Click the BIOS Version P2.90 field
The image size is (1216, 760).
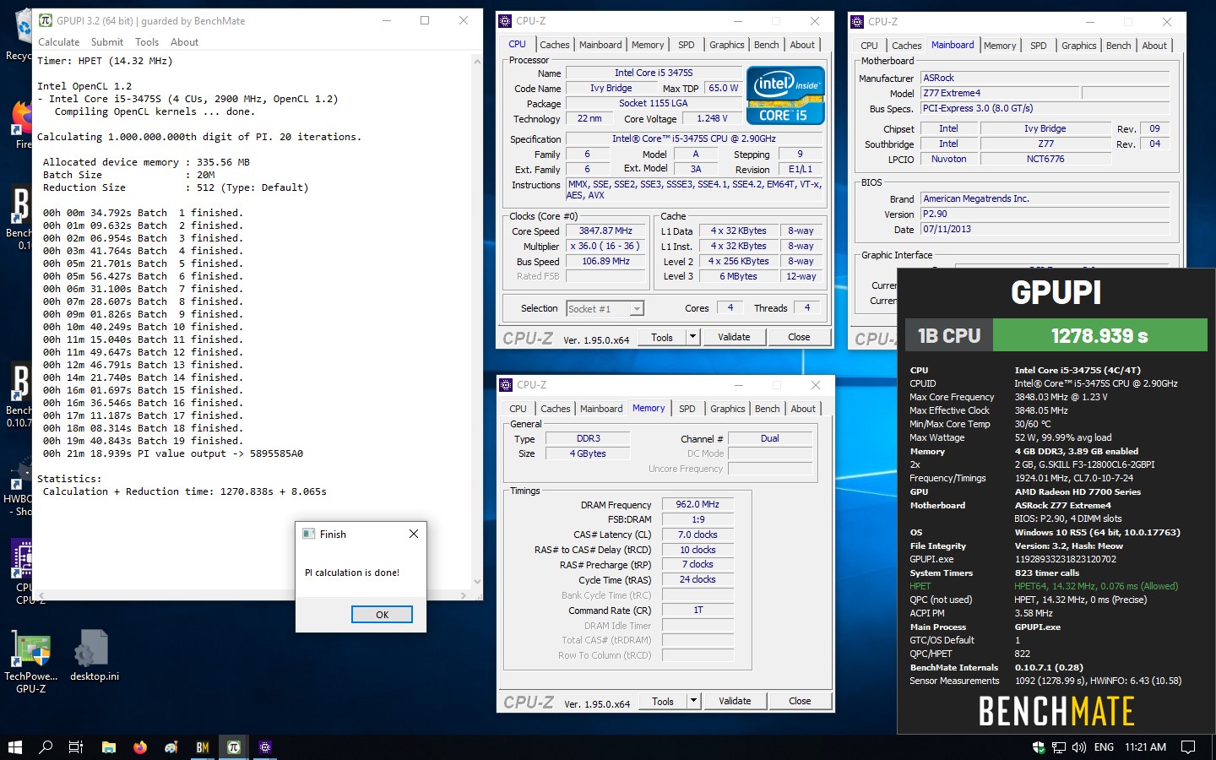coord(1045,214)
